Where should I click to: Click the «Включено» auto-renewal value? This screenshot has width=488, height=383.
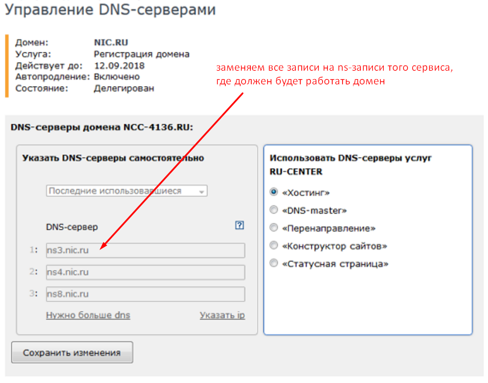117,77
